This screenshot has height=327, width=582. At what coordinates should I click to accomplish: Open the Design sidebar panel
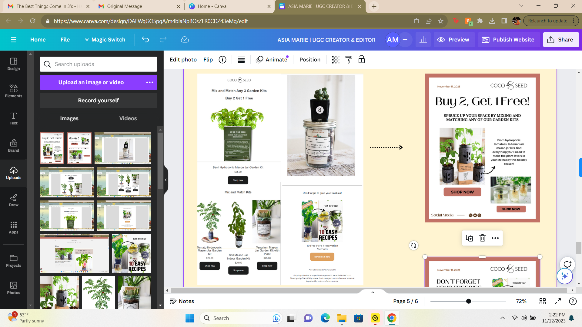(x=14, y=64)
